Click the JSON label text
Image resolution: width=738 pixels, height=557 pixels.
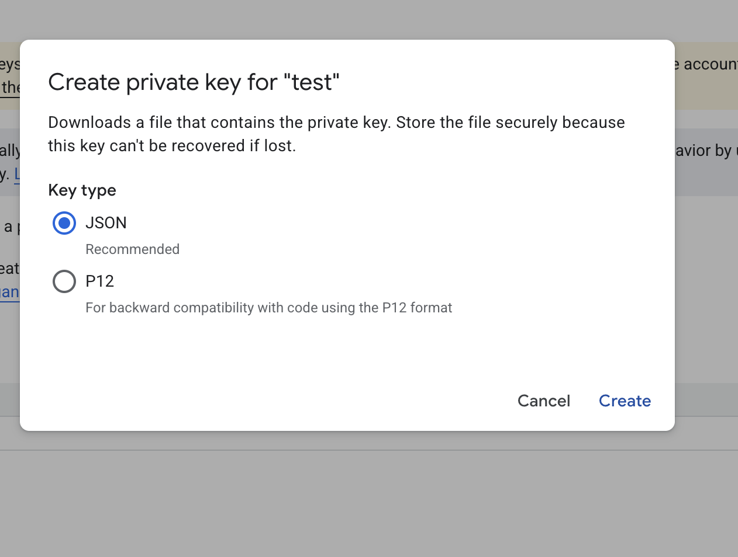point(106,222)
